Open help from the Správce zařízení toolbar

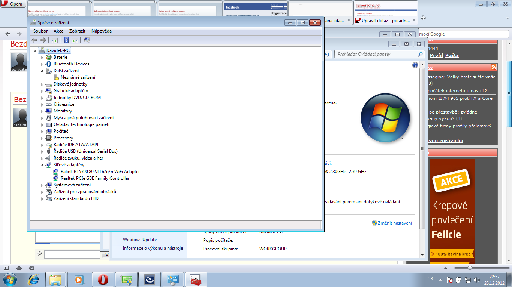pyautogui.click(x=66, y=40)
